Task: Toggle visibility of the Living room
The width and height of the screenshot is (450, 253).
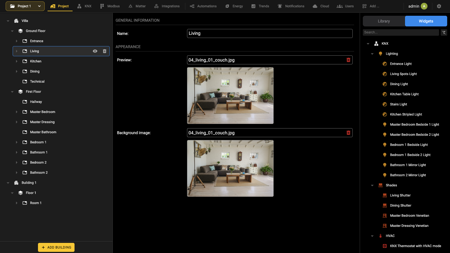Action: click(95, 51)
